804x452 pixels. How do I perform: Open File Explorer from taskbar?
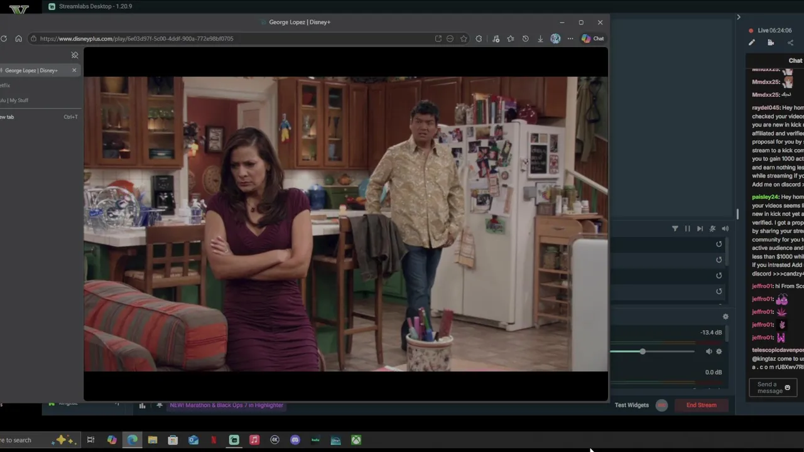click(x=153, y=440)
